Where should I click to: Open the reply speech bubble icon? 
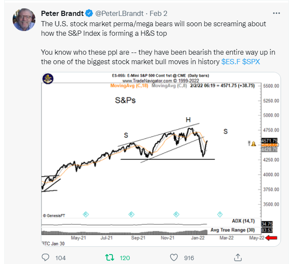(45, 258)
